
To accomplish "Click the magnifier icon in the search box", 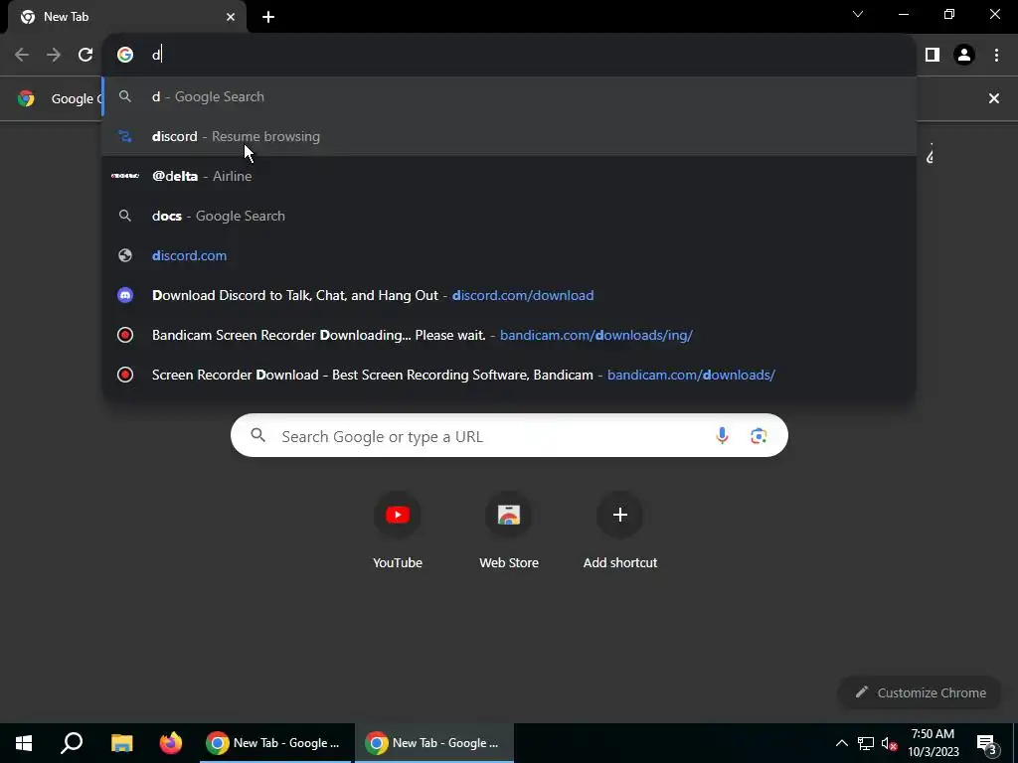I will (258, 435).
